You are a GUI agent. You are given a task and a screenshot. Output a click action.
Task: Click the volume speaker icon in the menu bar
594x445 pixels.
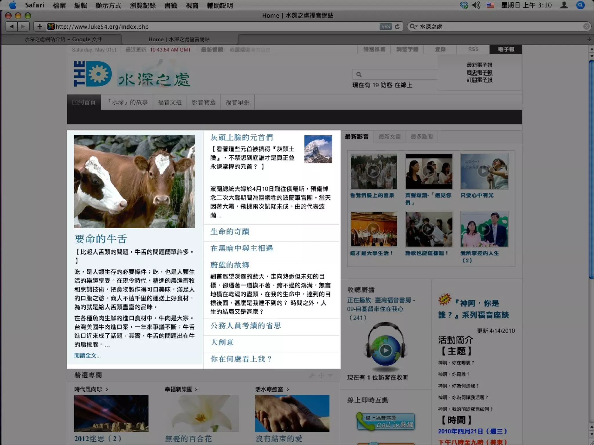tap(476, 5)
